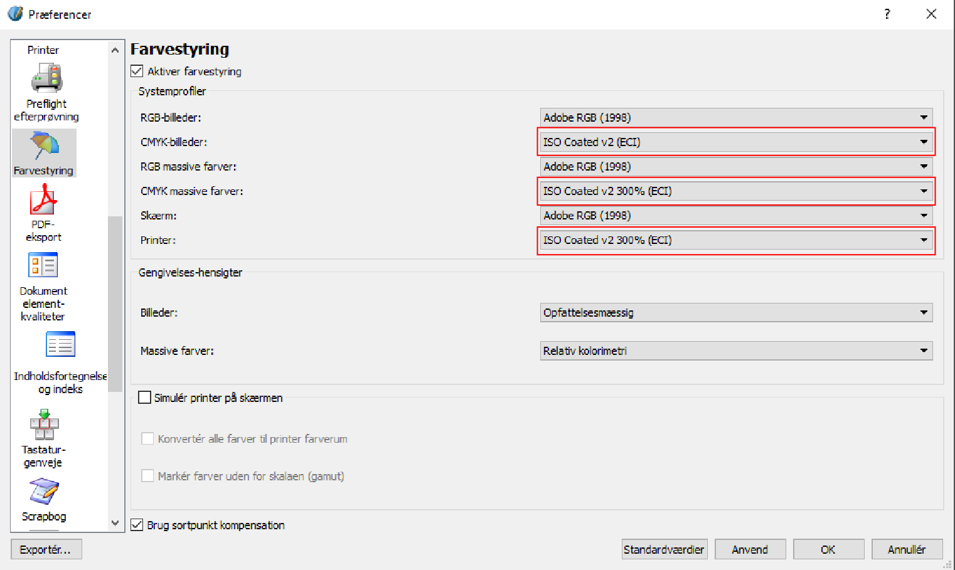The image size is (955, 570).
Task: Enable Simulér printer på skærmen
Action: (145, 398)
